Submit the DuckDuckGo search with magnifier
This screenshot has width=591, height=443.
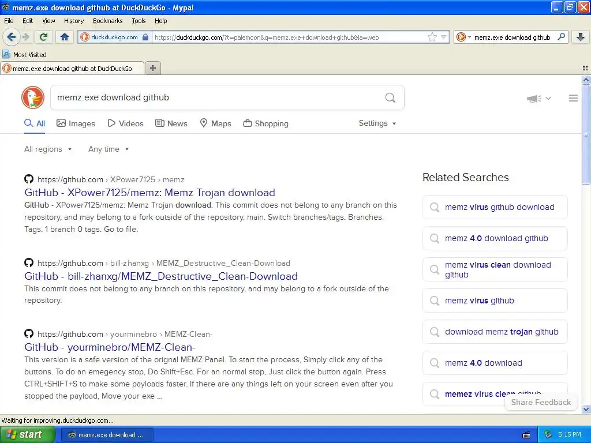(x=390, y=97)
